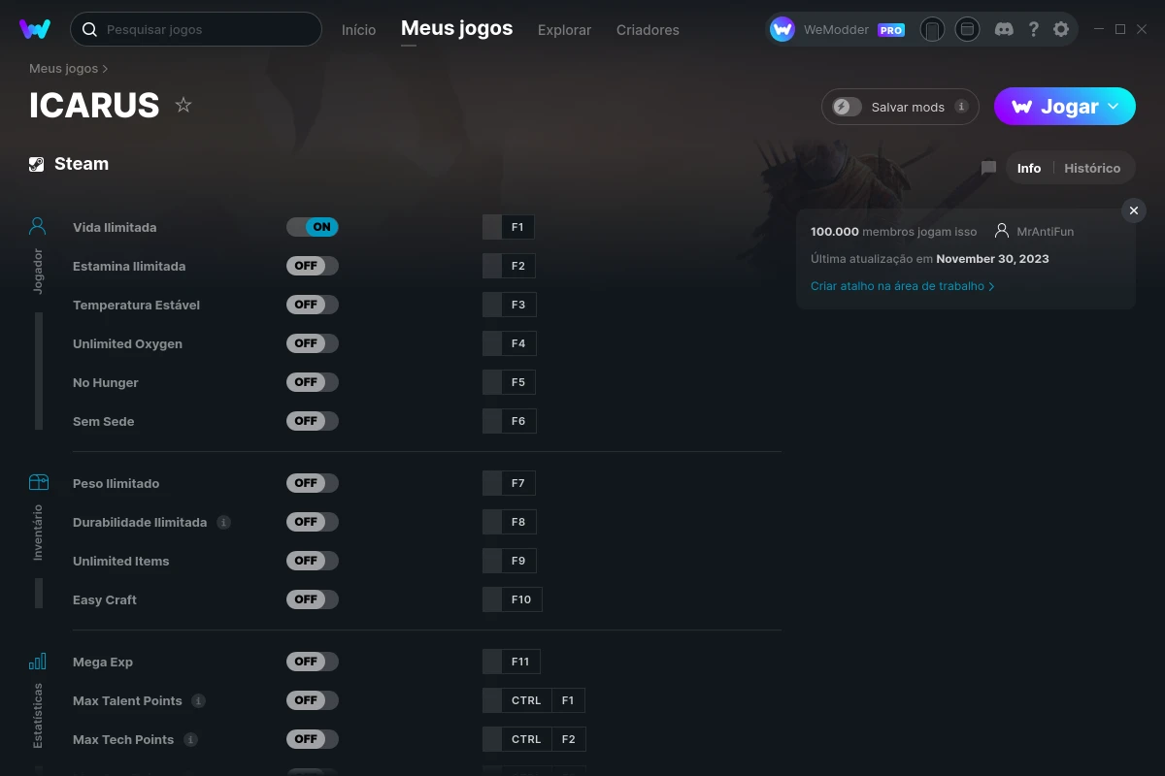Change the F5 hotkey for No Hunger
Image resolution: width=1165 pixels, height=776 pixels.
coord(509,382)
